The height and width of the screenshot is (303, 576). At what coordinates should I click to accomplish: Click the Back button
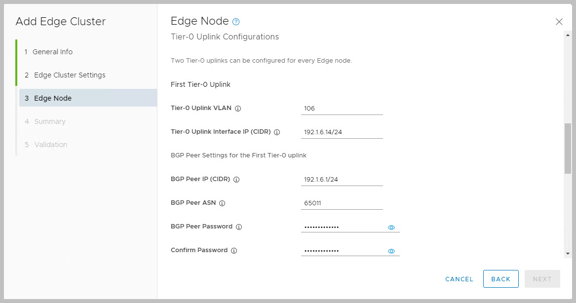(500, 279)
